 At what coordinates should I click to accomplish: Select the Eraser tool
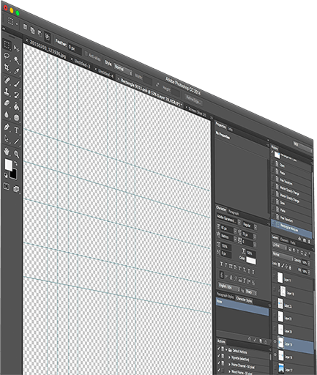coord(7,103)
